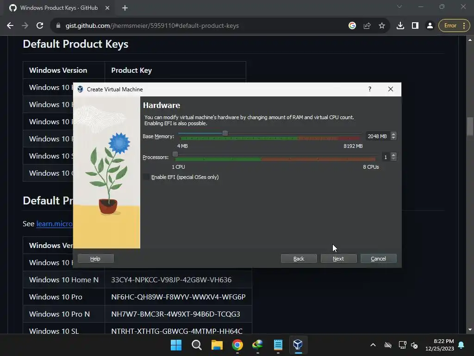This screenshot has width=474, height=356.
Task: Click the lock site info icon
Action: point(58,26)
